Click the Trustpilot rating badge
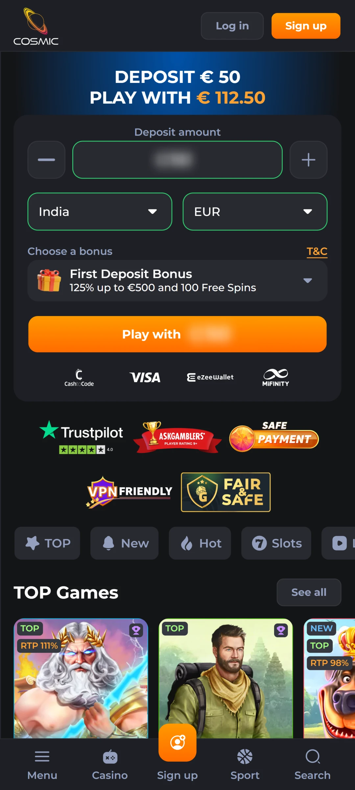This screenshot has height=790, width=355. point(81,437)
